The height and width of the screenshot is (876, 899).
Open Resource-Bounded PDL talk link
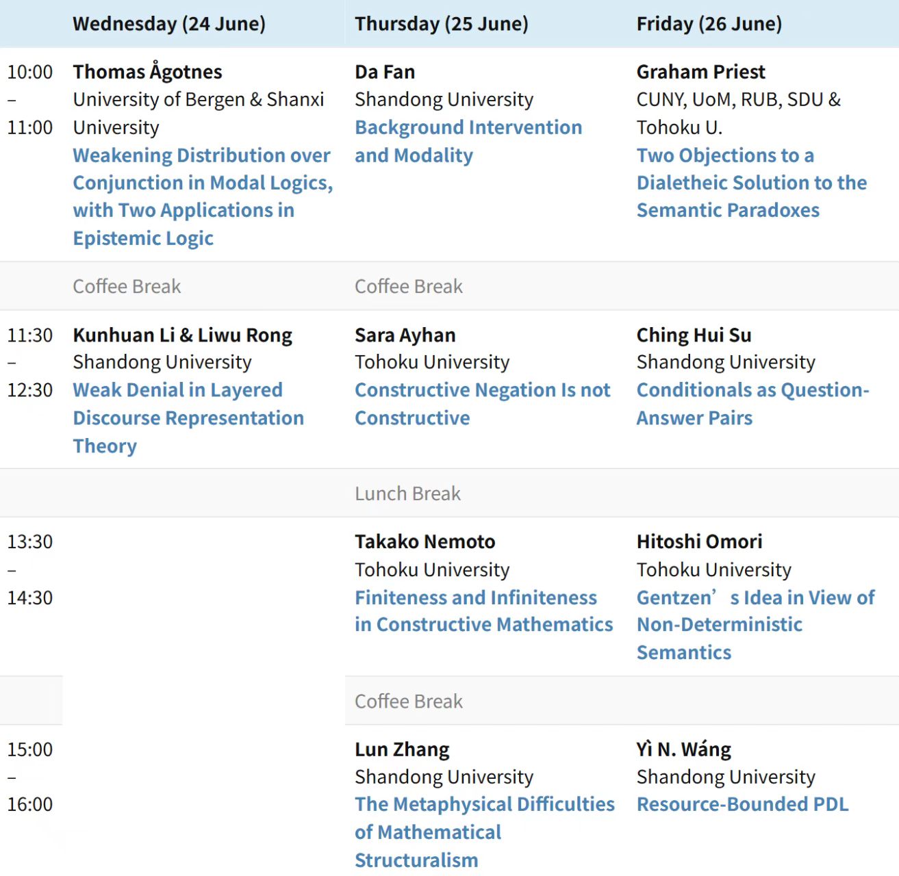[743, 804]
